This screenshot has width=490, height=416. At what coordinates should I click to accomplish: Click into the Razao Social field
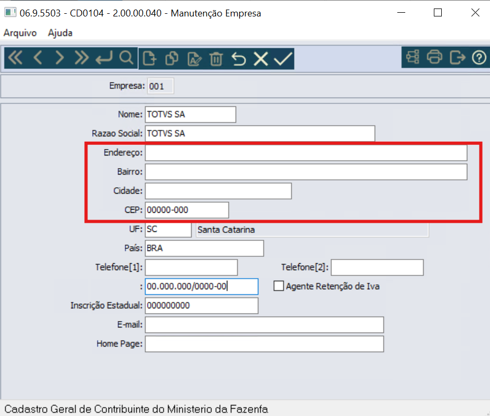[x=260, y=134]
